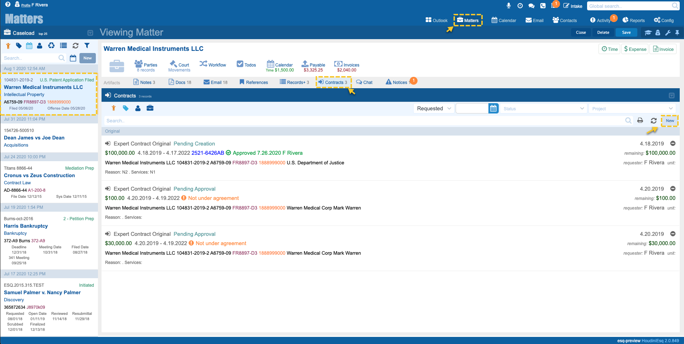Open contract link 2521-6426AB

208,153
